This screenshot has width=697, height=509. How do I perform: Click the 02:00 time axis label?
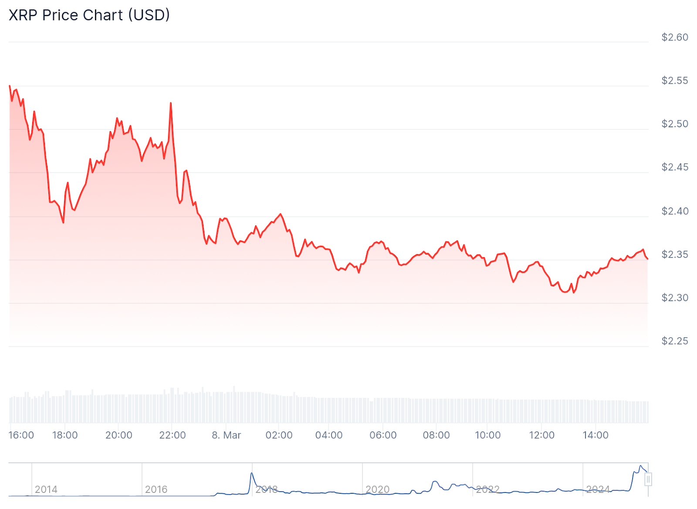click(279, 435)
